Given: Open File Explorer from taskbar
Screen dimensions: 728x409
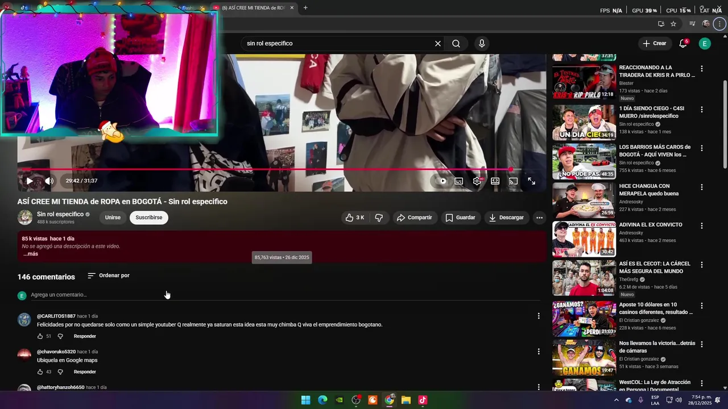Looking at the screenshot, I should click(x=406, y=400).
